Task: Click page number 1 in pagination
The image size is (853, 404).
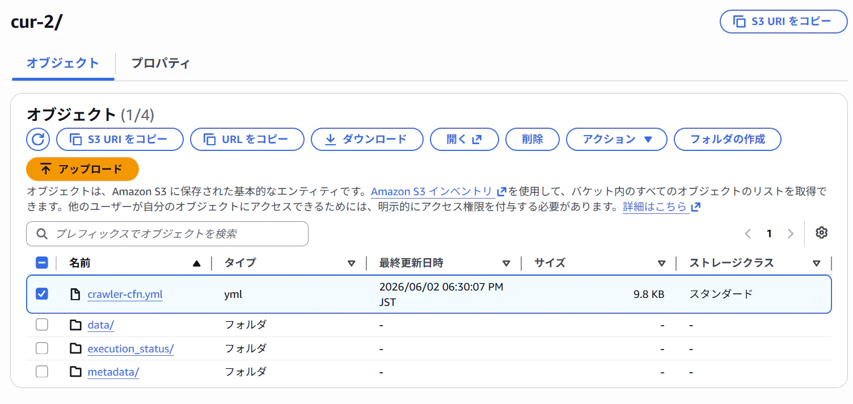Action: click(x=769, y=233)
